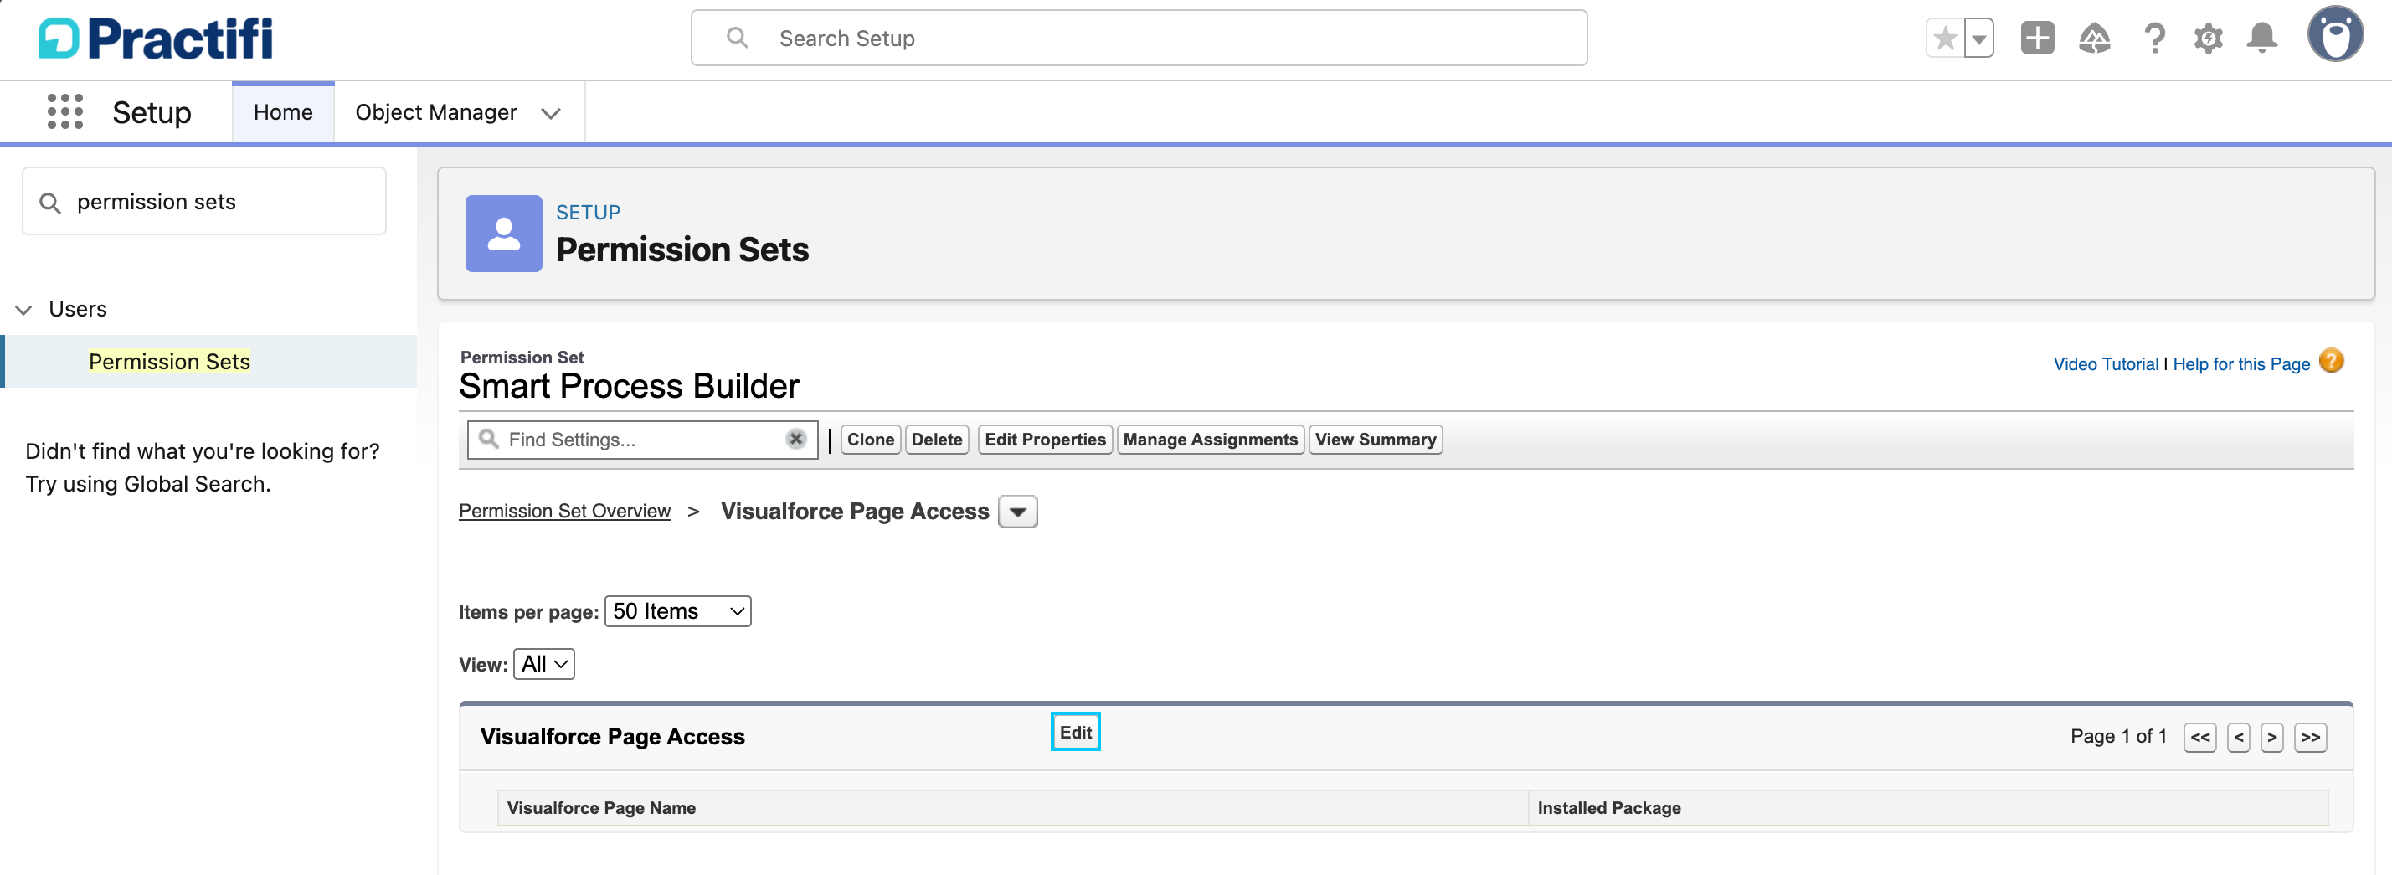This screenshot has height=875, width=2392.
Task: Open the App Launcher grid icon
Action: 65,111
